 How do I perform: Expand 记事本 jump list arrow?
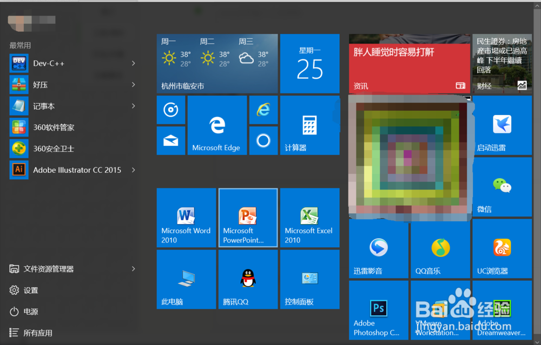[134, 106]
